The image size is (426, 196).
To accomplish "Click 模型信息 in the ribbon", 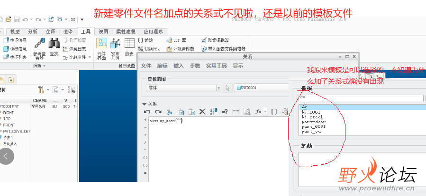I will pos(15,49).
